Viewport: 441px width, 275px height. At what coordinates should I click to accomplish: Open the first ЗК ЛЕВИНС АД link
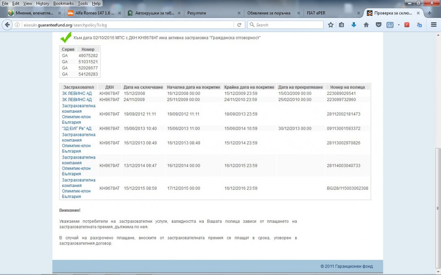77,93
